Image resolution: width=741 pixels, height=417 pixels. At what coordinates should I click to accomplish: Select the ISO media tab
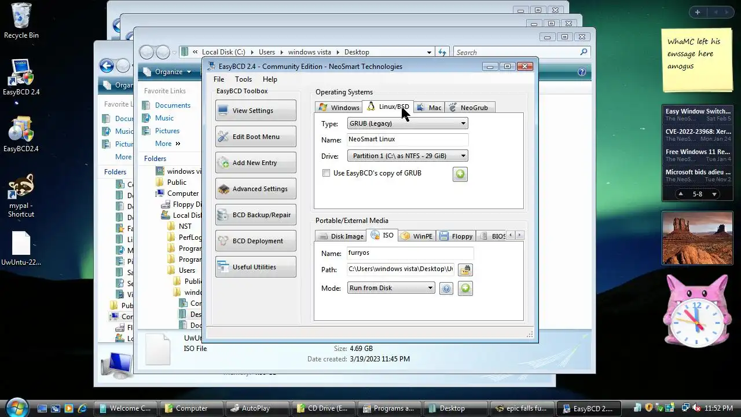(x=382, y=235)
